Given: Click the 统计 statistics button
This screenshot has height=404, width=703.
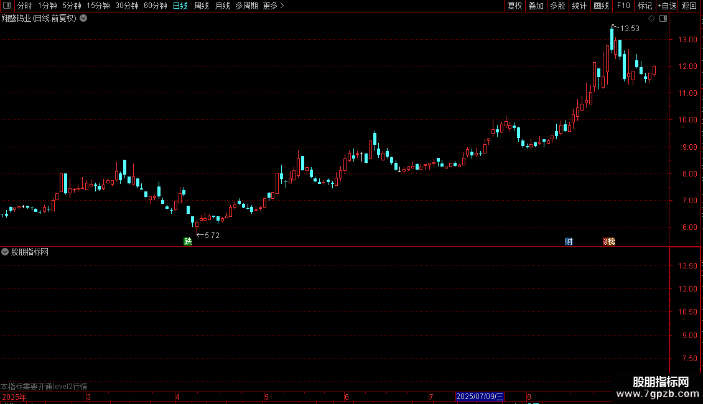Looking at the screenshot, I should [x=579, y=6].
